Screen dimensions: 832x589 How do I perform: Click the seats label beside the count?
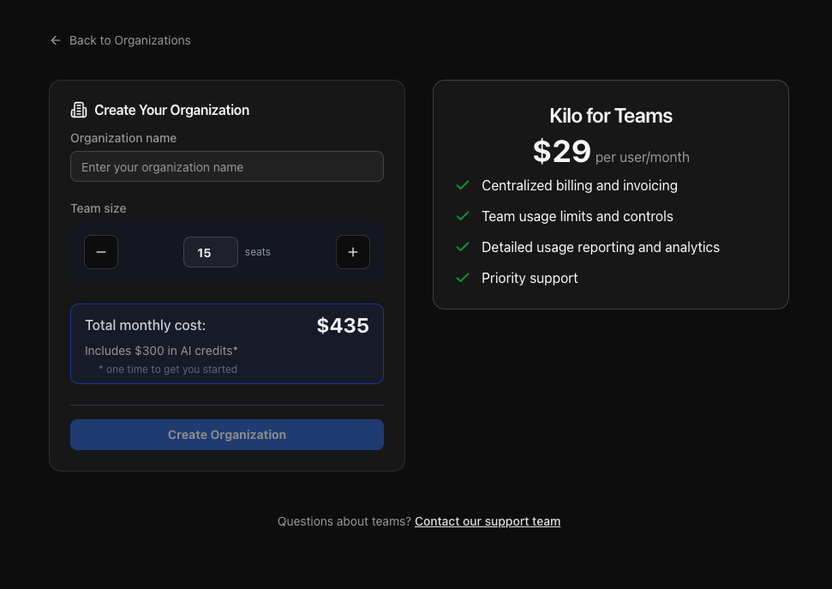coord(258,251)
